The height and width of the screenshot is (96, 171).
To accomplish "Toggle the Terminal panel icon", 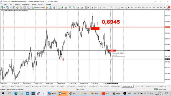I will (x=25, y=7).
